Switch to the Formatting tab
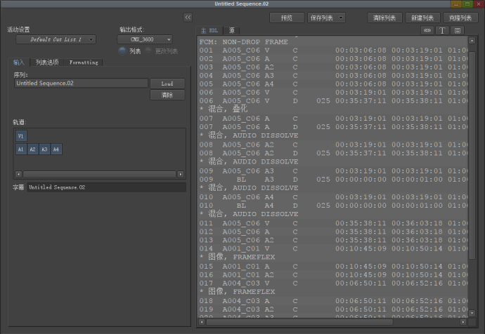 (84, 62)
